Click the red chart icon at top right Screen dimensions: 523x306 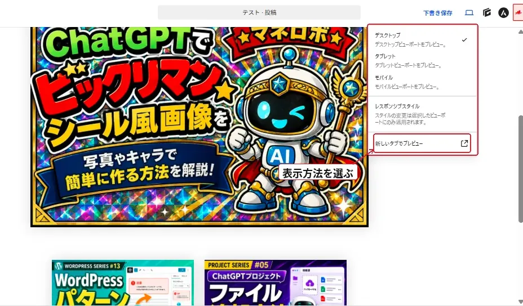[518, 12]
